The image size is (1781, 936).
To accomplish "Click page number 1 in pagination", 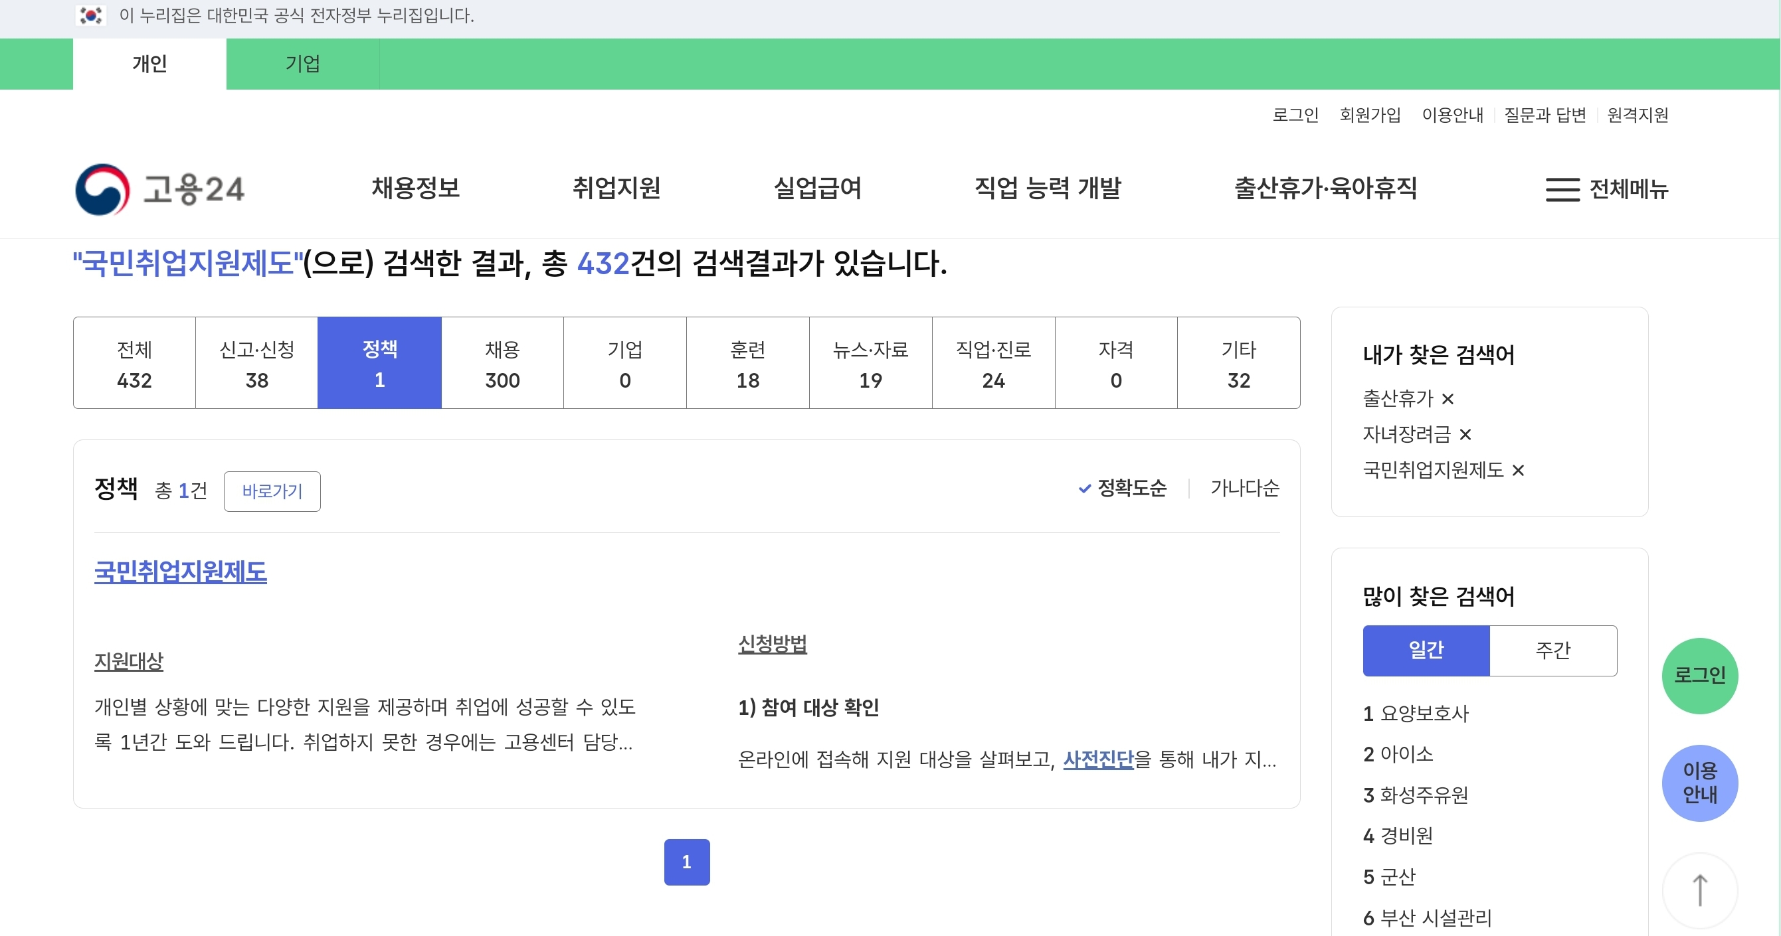I will [686, 862].
